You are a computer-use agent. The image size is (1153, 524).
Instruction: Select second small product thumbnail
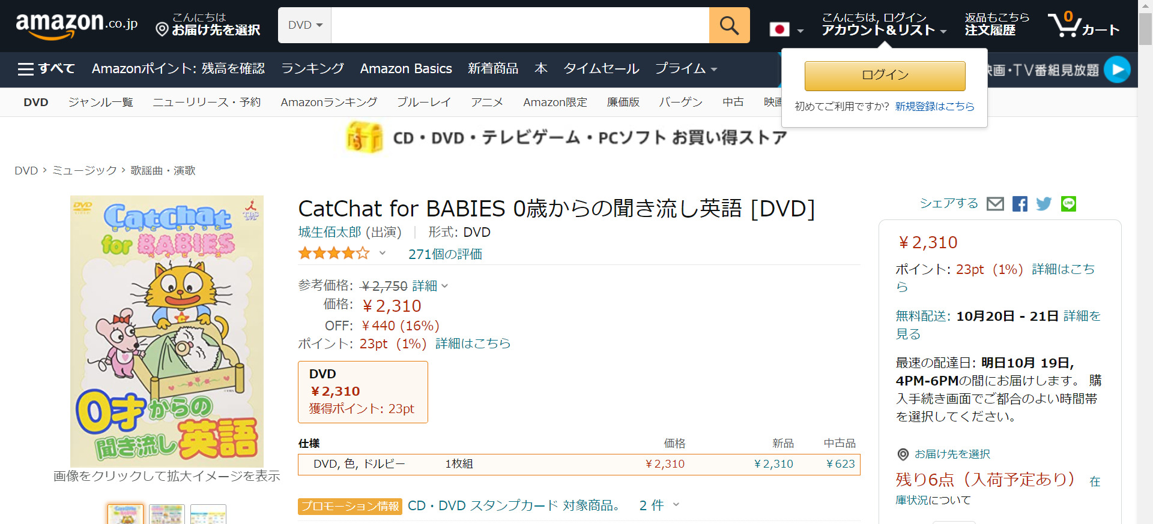[167, 514]
